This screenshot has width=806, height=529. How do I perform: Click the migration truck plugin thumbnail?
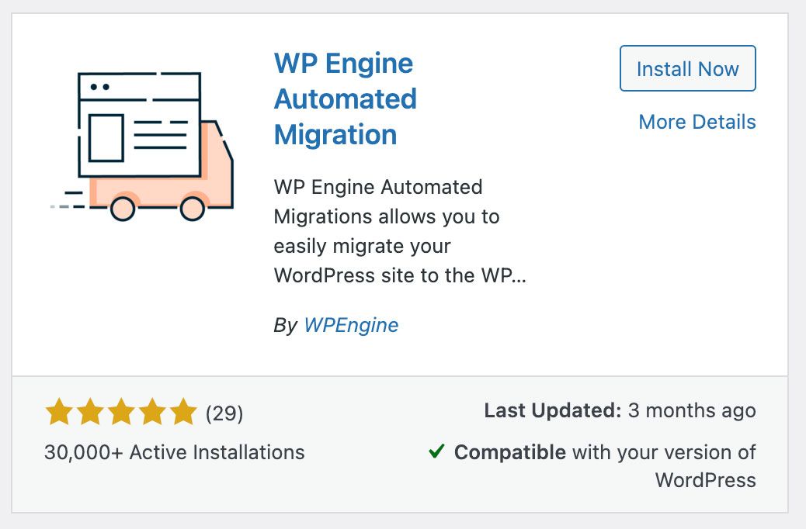tap(142, 147)
